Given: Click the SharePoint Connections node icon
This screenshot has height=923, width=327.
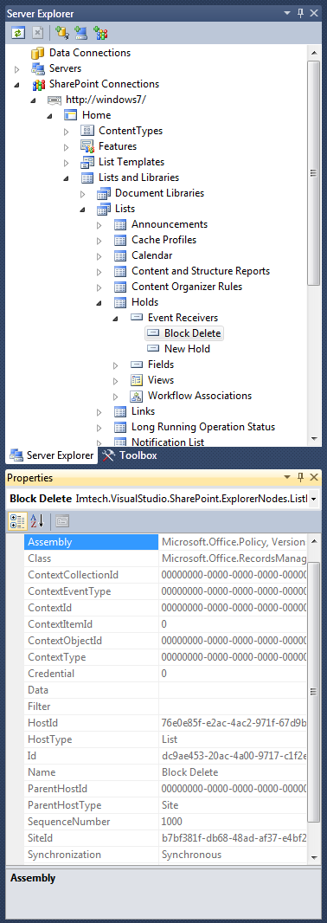Looking at the screenshot, I should pyautogui.click(x=38, y=84).
